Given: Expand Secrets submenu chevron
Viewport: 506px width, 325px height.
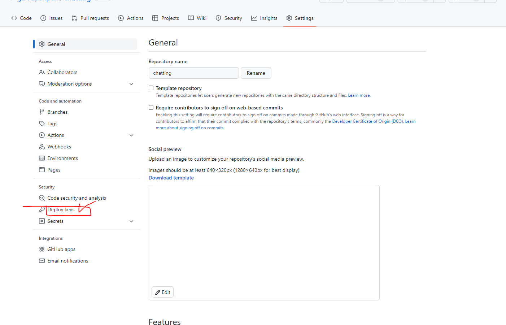Looking at the screenshot, I should click(x=131, y=221).
